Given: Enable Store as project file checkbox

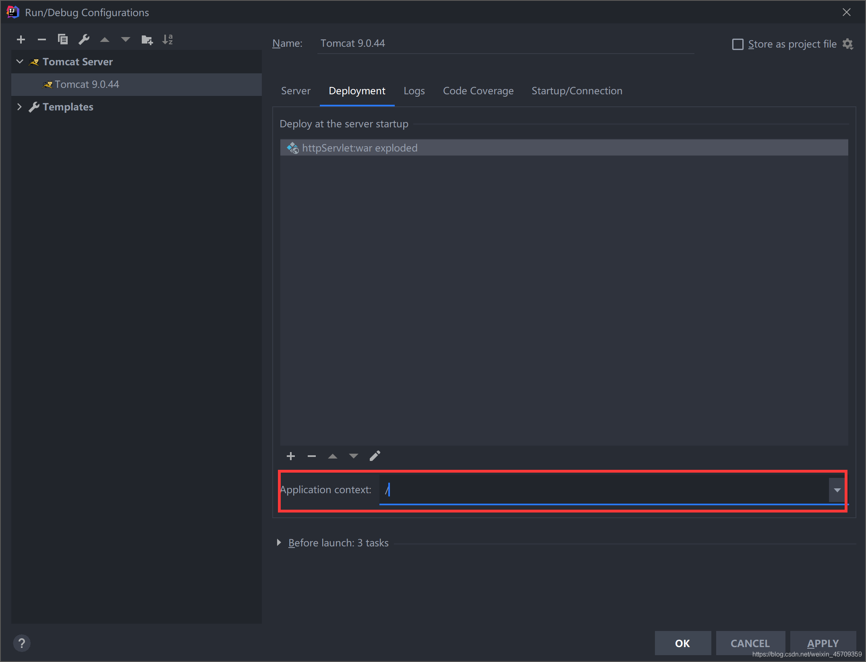Looking at the screenshot, I should (x=738, y=44).
